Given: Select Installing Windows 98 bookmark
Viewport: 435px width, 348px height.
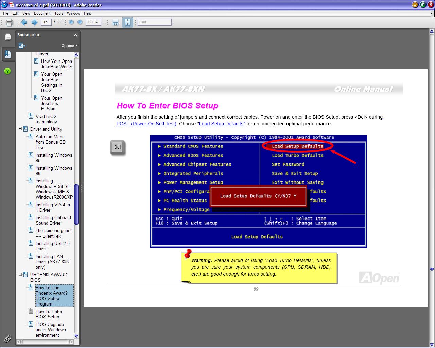Looking at the screenshot, I should tap(54, 171).
